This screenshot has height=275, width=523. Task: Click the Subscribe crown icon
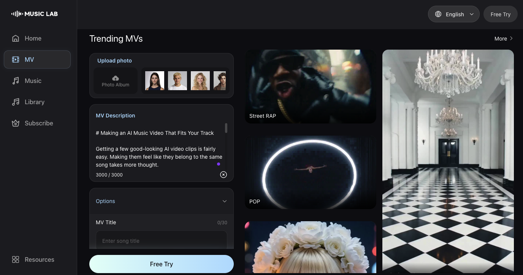pos(16,123)
